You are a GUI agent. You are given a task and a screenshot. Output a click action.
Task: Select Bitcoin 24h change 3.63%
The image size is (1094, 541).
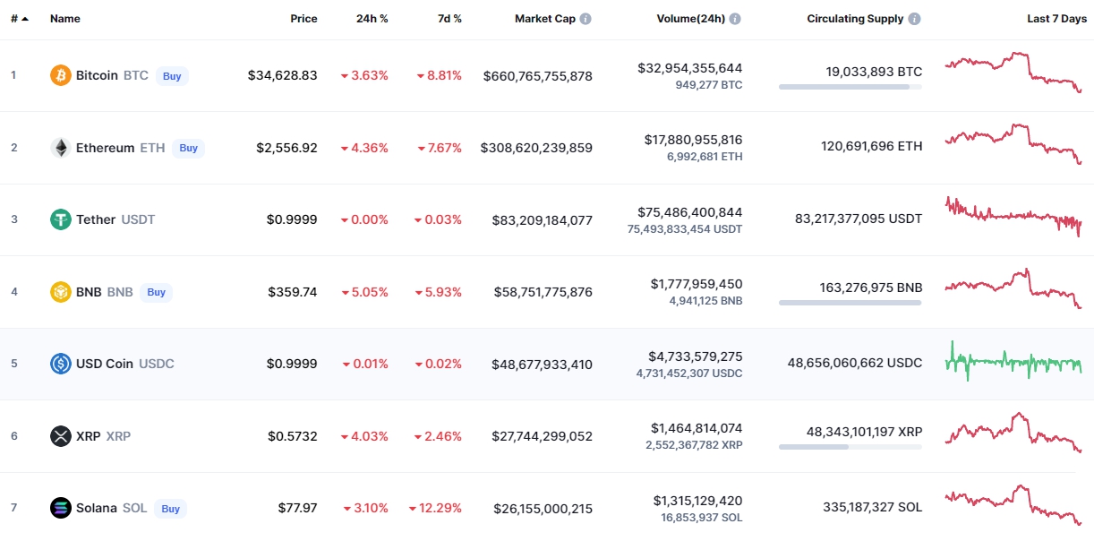tap(364, 76)
